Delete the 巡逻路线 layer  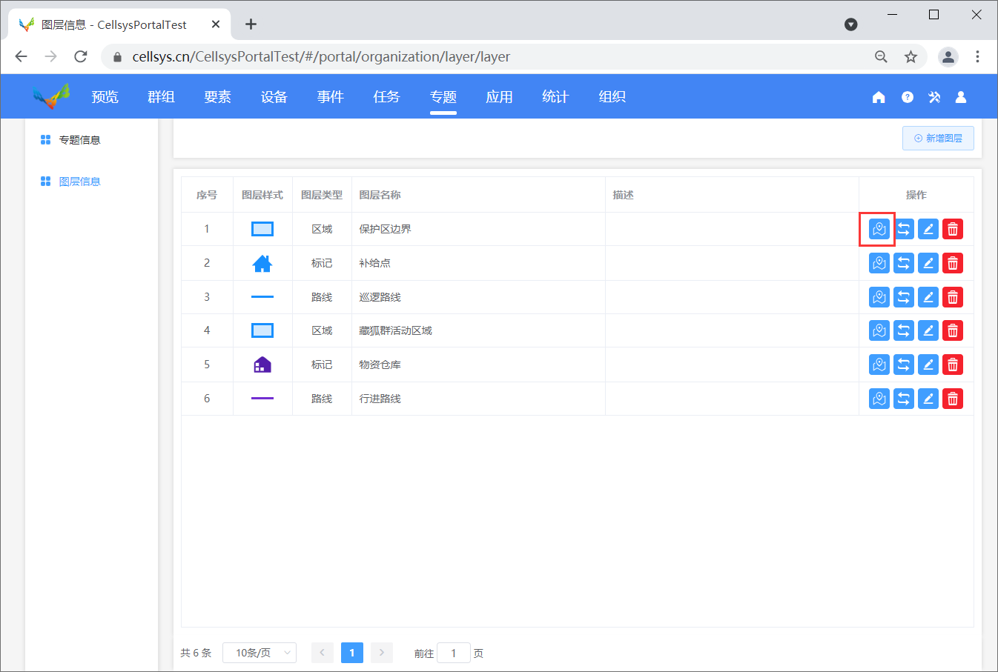tap(952, 297)
